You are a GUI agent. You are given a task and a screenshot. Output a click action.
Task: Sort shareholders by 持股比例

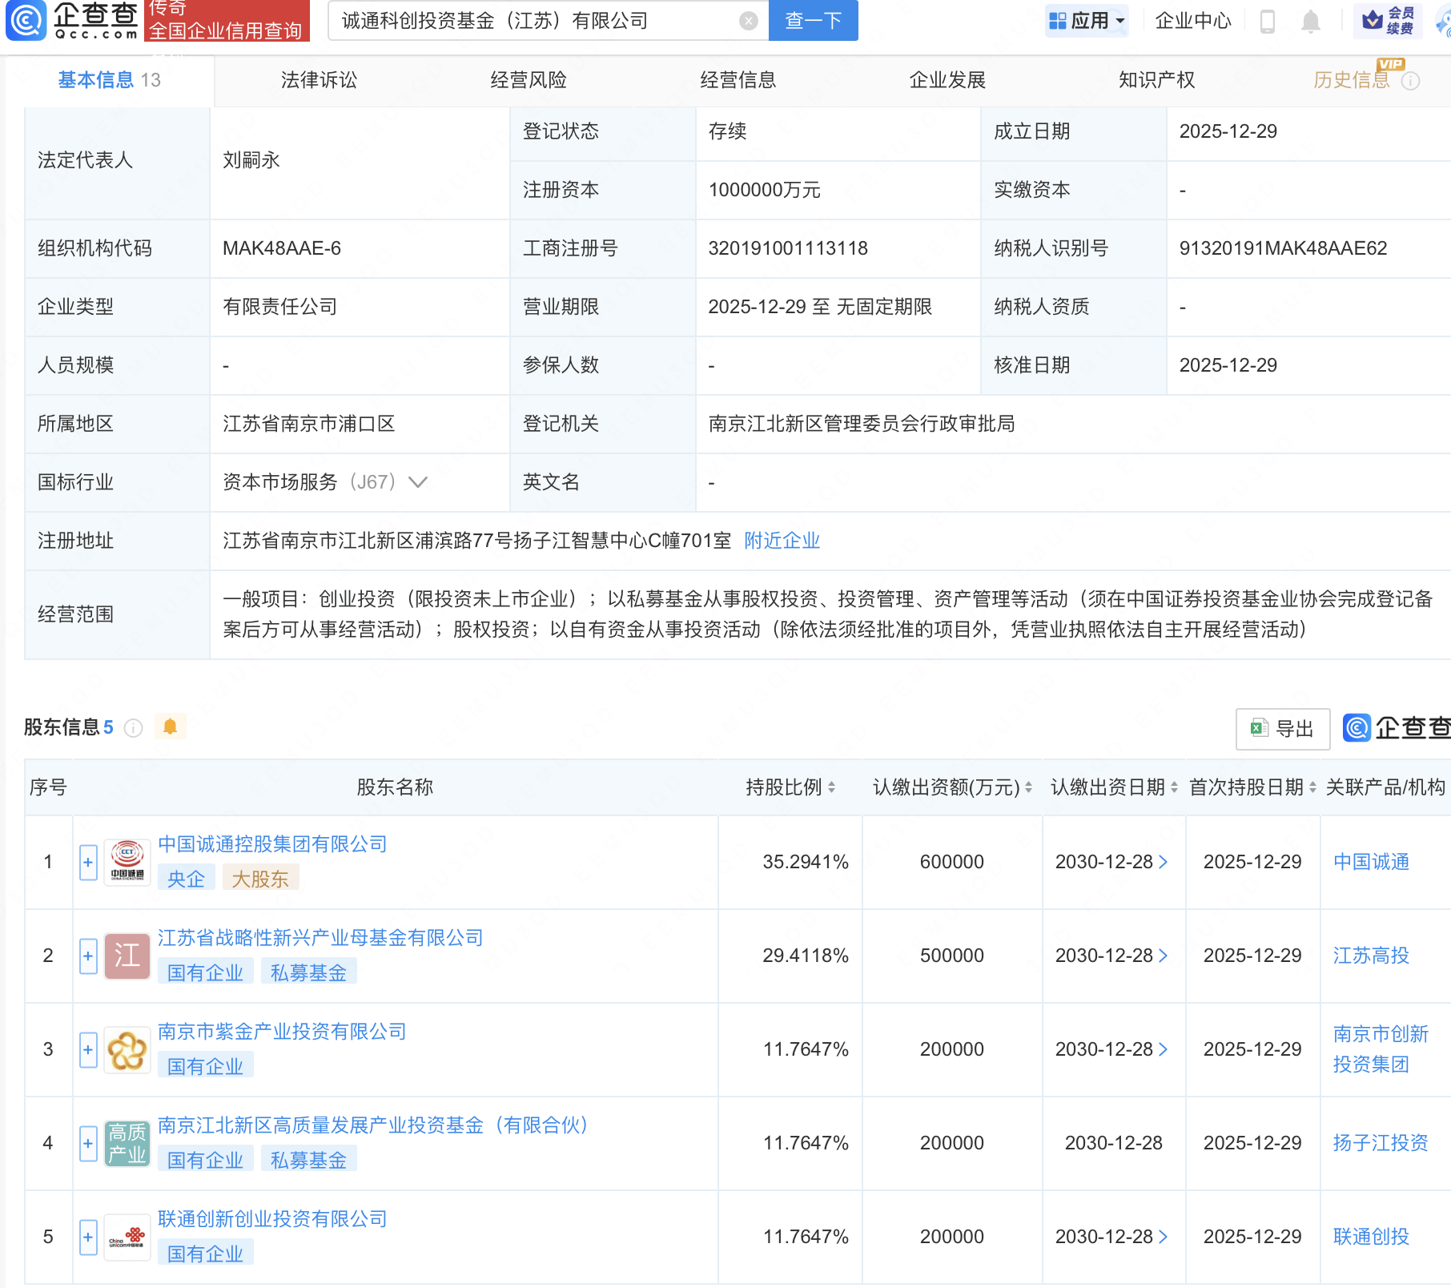pyautogui.click(x=831, y=787)
